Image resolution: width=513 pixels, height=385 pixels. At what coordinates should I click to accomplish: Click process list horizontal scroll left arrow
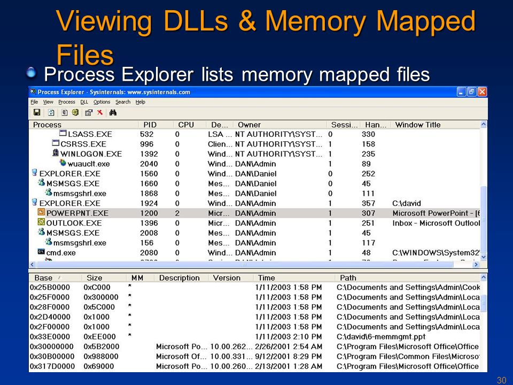point(33,264)
